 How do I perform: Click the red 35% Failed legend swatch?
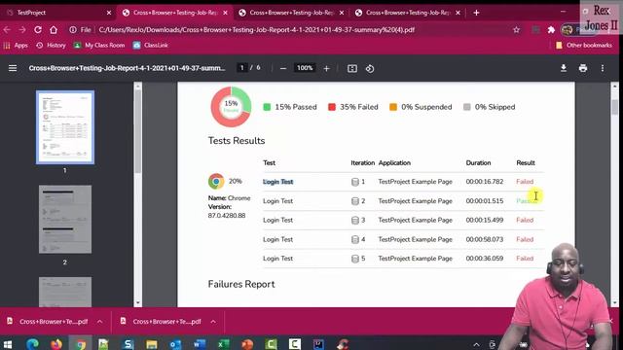tap(332, 107)
